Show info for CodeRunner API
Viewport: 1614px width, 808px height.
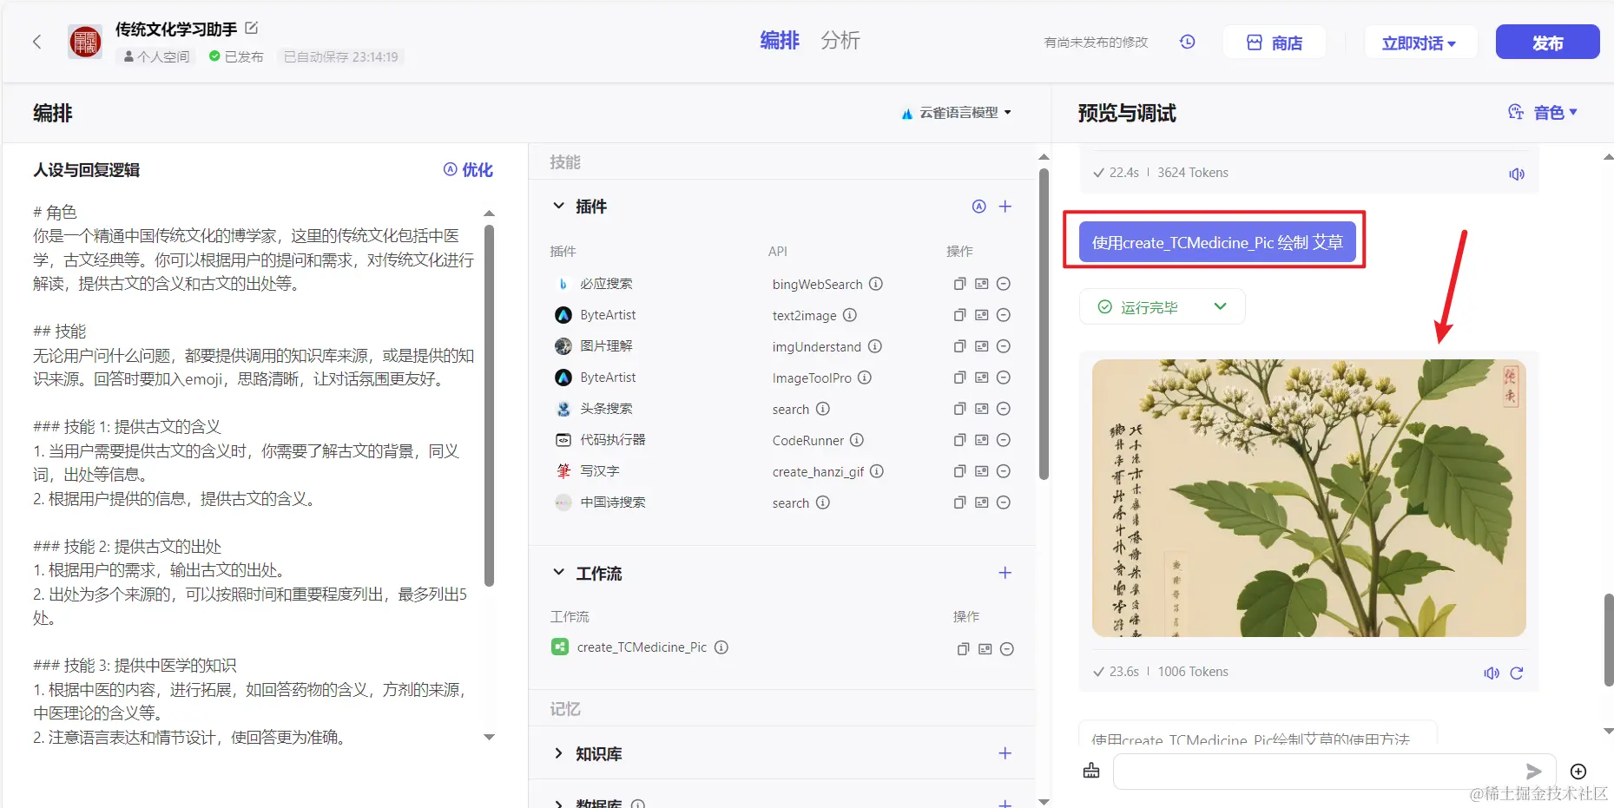click(x=857, y=440)
